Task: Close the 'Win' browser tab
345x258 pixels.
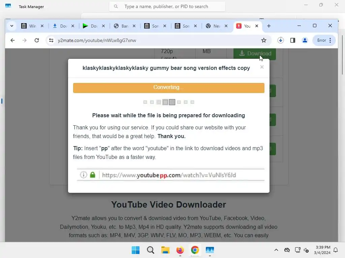Action: [42, 26]
